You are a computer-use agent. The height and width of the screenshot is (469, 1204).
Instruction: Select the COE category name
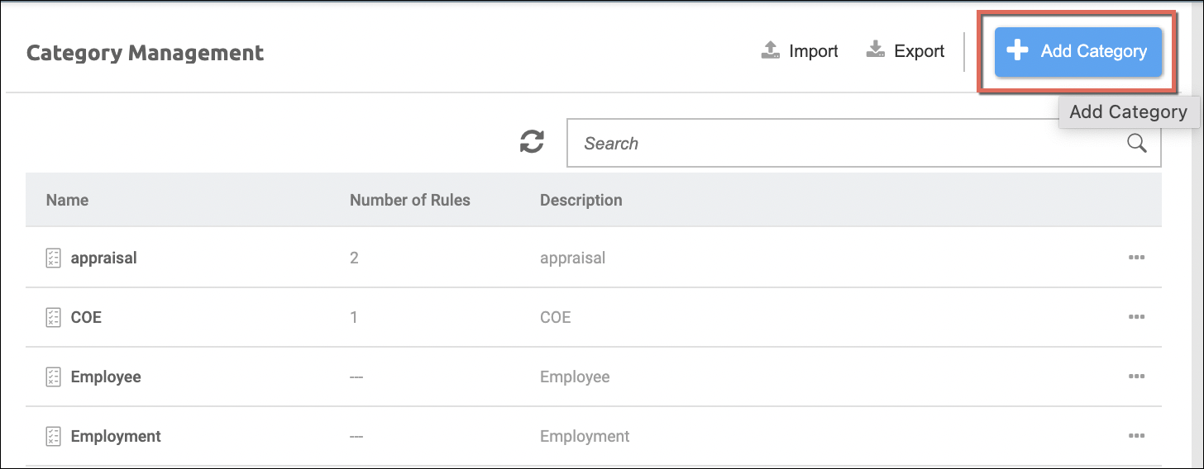[x=86, y=317]
